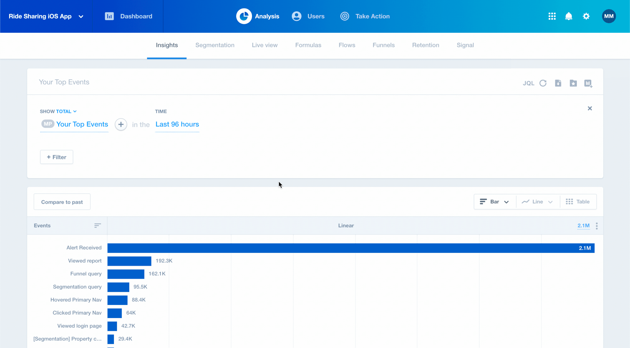The width and height of the screenshot is (630, 348).
Task: Click the 162.1K value
Action: [157, 273]
